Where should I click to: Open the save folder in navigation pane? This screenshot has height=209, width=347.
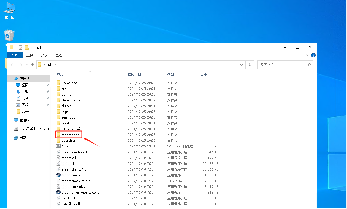(x=25, y=112)
